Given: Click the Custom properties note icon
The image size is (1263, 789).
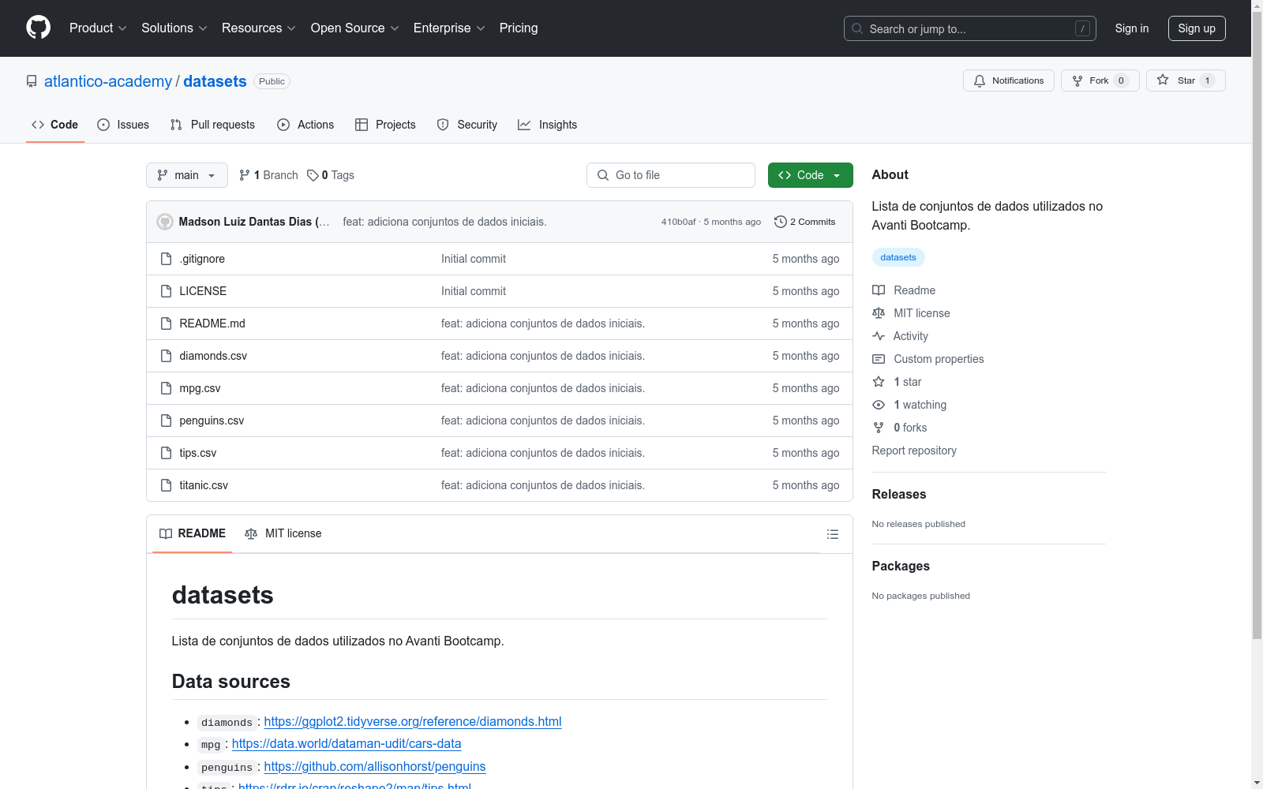Looking at the screenshot, I should pos(879,359).
